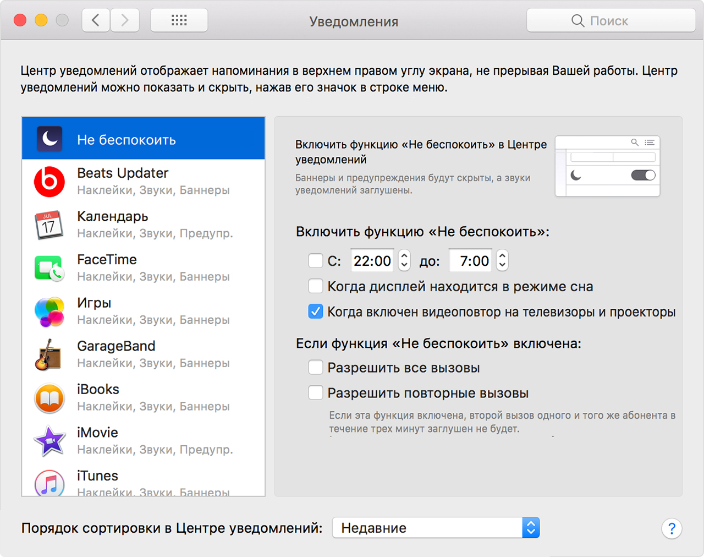
Task: Uncheck the видеоповтор на телевизоры checkbox
Action: coord(316,312)
